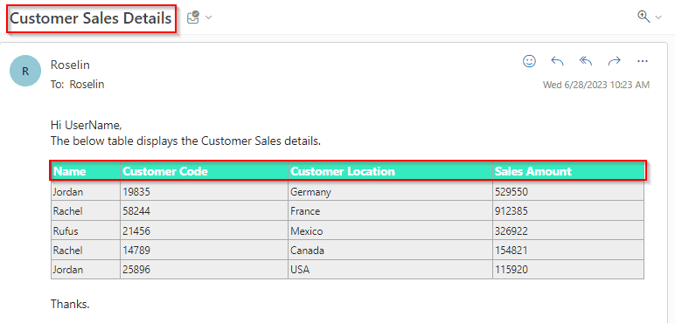The image size is (675, 323).
Task: Click the Forward arrow icon
Action: point(614,61)
